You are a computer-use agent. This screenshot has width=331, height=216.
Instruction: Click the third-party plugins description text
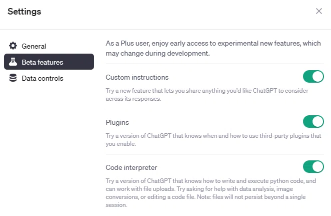213,140
